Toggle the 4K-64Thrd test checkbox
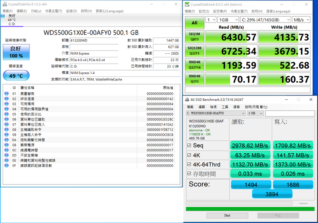 (x=189, y=164)
